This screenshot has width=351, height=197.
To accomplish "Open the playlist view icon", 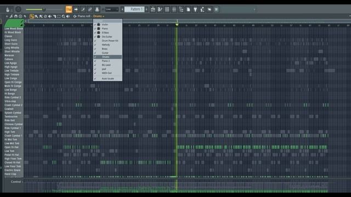I will pos(153,9).
